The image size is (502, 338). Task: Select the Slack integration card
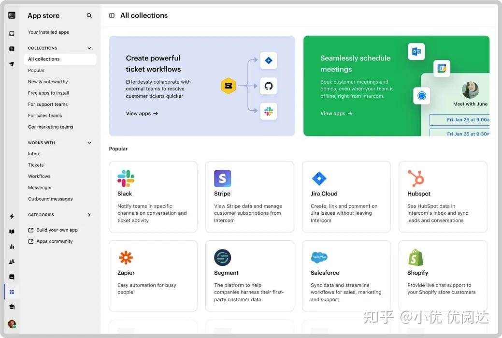[153, 197]
